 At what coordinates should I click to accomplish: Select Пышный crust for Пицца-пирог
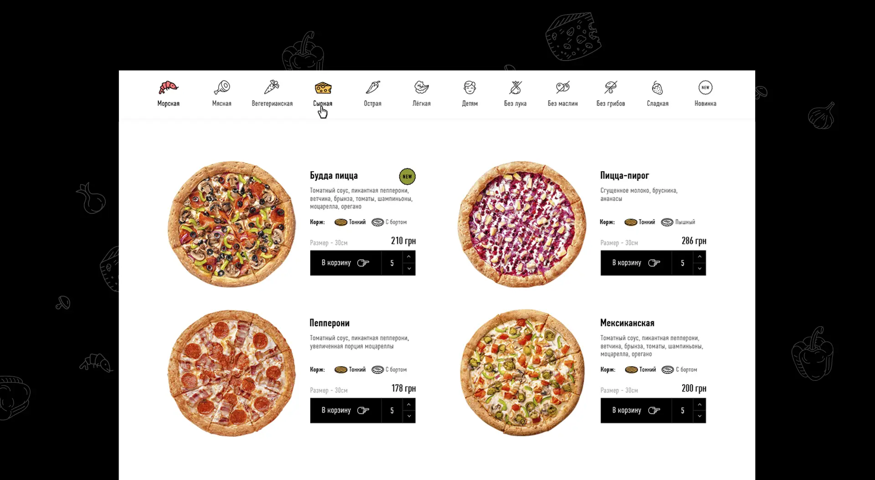[678, 222]
